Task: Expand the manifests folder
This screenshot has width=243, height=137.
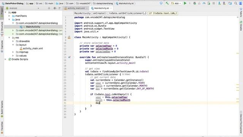Action: click(9, 16)
